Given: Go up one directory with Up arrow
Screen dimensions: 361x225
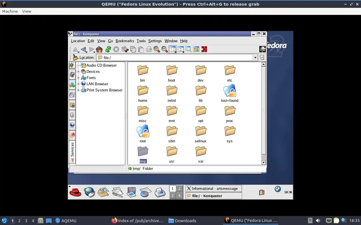Looking at the screenshot, I should pyautogui.click(x=75, y=49).
